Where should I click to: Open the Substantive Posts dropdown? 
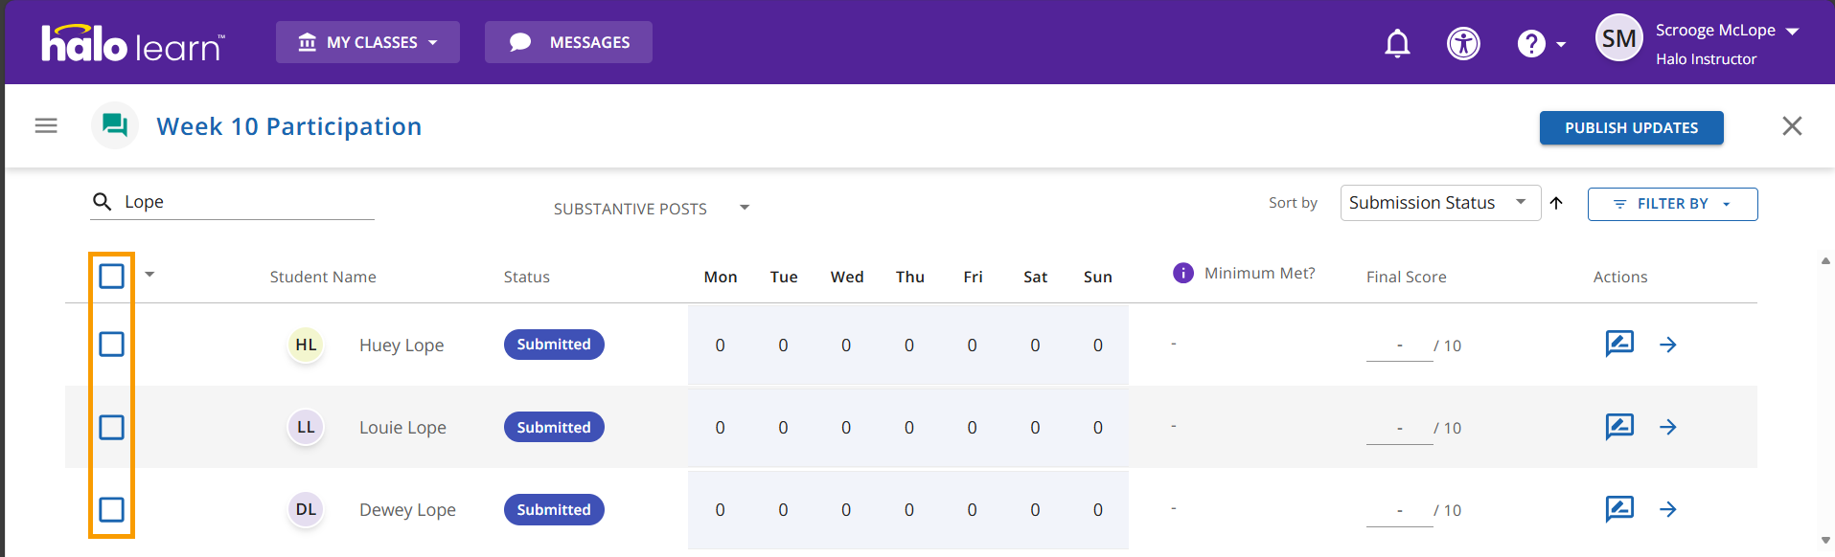tap(651, 208)
